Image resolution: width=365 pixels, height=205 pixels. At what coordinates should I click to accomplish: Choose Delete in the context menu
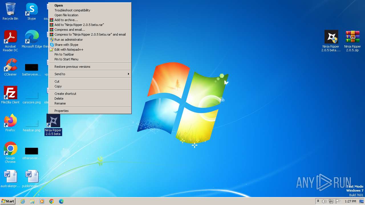(x=90, y=99)
